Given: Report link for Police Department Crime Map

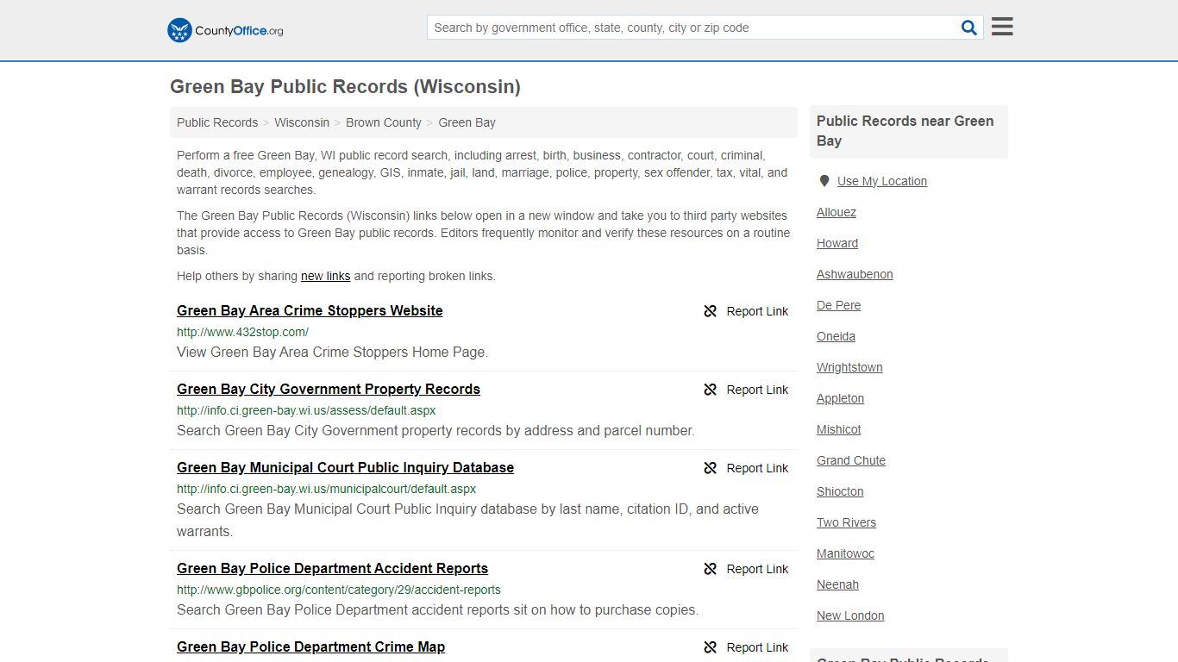Looking at the screenshot, I should (757, 647).
